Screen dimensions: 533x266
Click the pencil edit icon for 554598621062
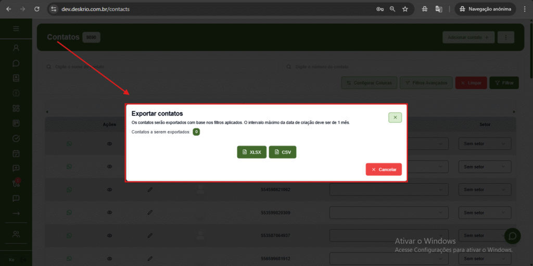pyautogui.click(x=150, y=189)
